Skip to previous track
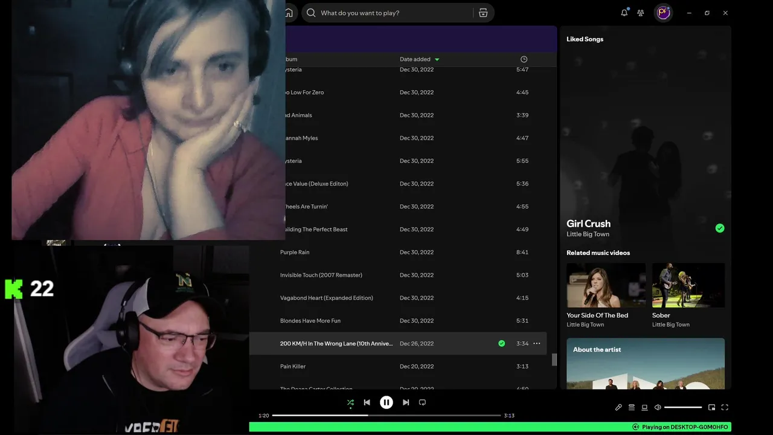 [367, 402]
